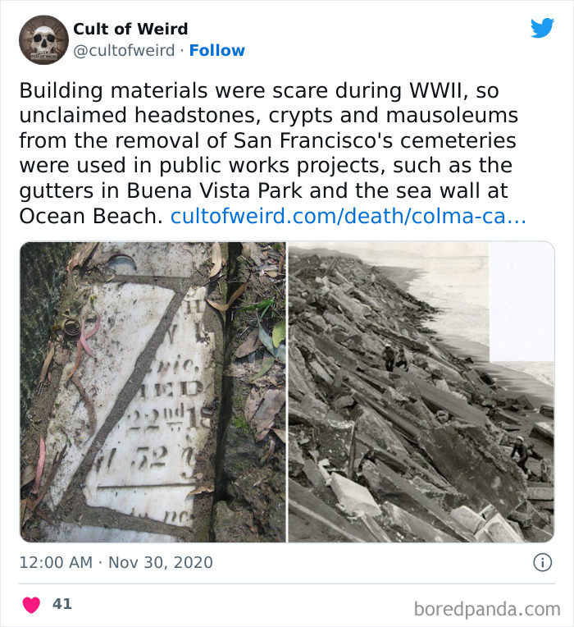Open the cultofweird.com/death/colma link
Image resolution: width=574 pixels, height=627 pixels.
(348, 216)
